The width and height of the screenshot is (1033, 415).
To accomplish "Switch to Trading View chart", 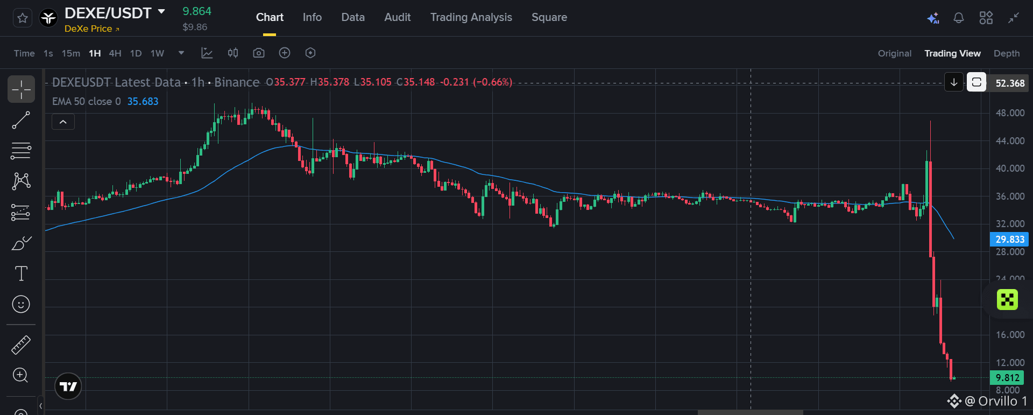I will point(952,53).
